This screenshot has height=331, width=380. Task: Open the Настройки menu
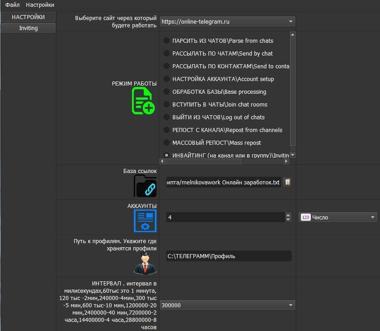(40, 5)
